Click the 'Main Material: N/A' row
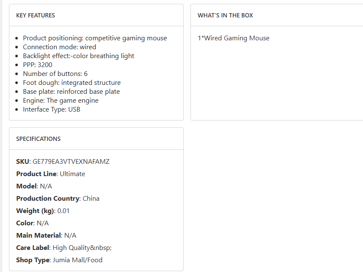 pyautogui.click(x=46, y=236)
